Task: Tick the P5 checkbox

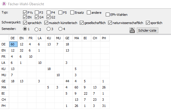Action: [x=60, y=13]
